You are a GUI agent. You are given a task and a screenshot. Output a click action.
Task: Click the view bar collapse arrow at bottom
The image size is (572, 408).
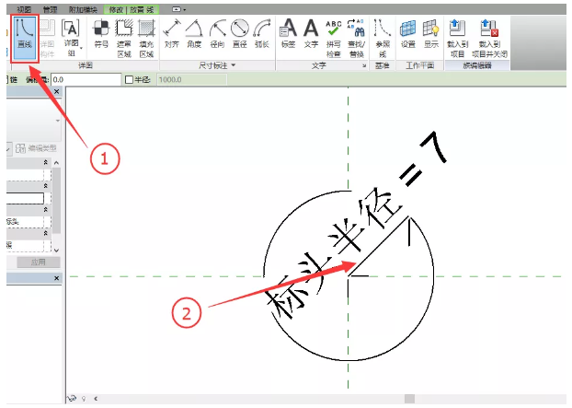coord(96,399)
